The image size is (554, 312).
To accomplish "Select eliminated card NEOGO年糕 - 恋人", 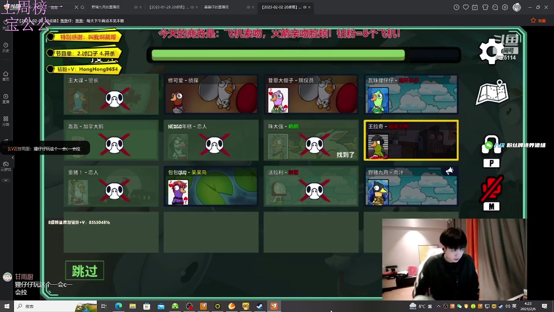I will coord(211,140).
